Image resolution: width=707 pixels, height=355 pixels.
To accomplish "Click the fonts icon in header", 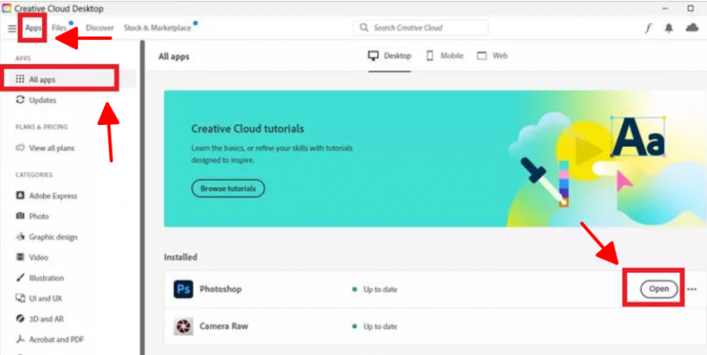I will [648, 28].
